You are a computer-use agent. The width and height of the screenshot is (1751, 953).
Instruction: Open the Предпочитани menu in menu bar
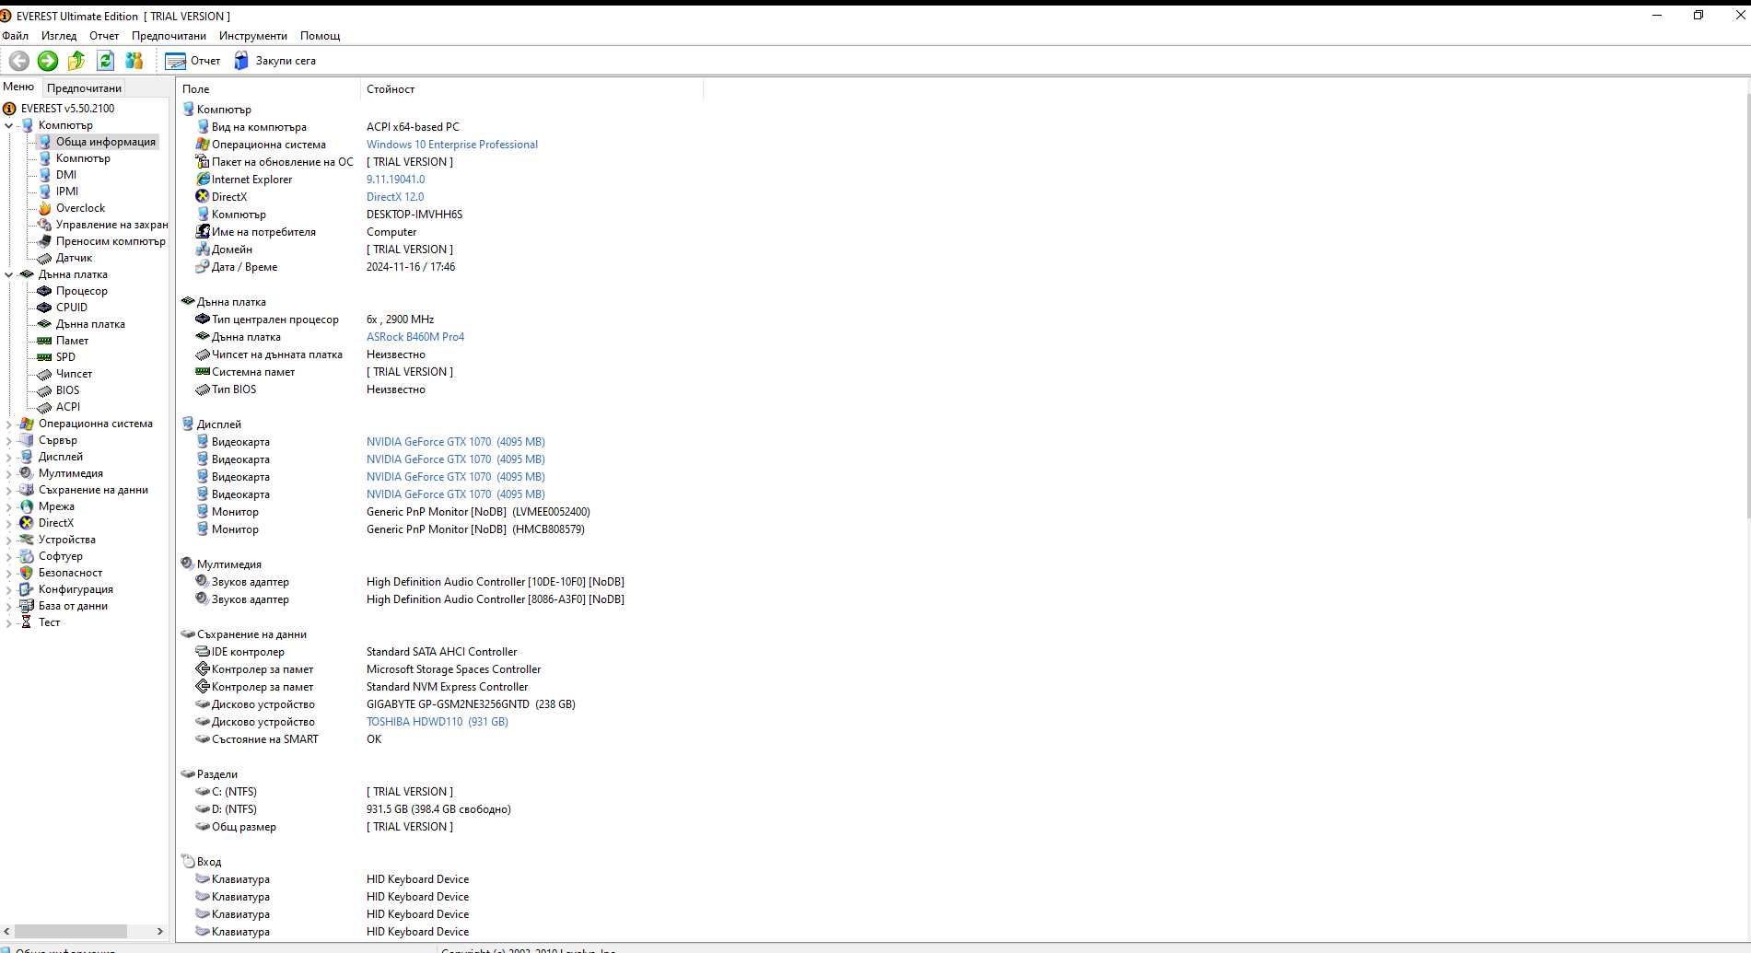coord(169,36)
